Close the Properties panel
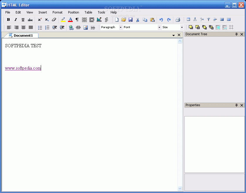The image size is (246, 193). tap(242, 105)
